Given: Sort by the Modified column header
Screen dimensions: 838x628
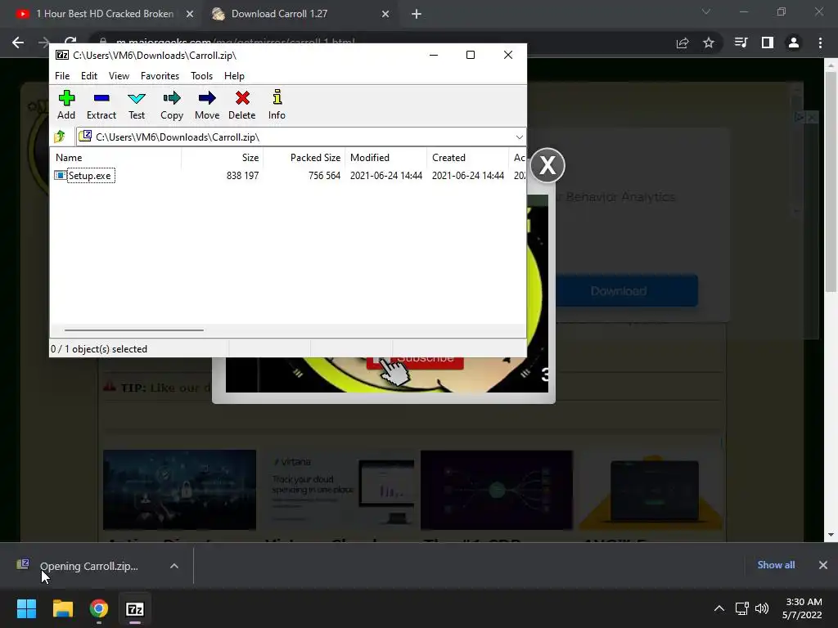Looking at the screenshot, I should coord(386,158).
